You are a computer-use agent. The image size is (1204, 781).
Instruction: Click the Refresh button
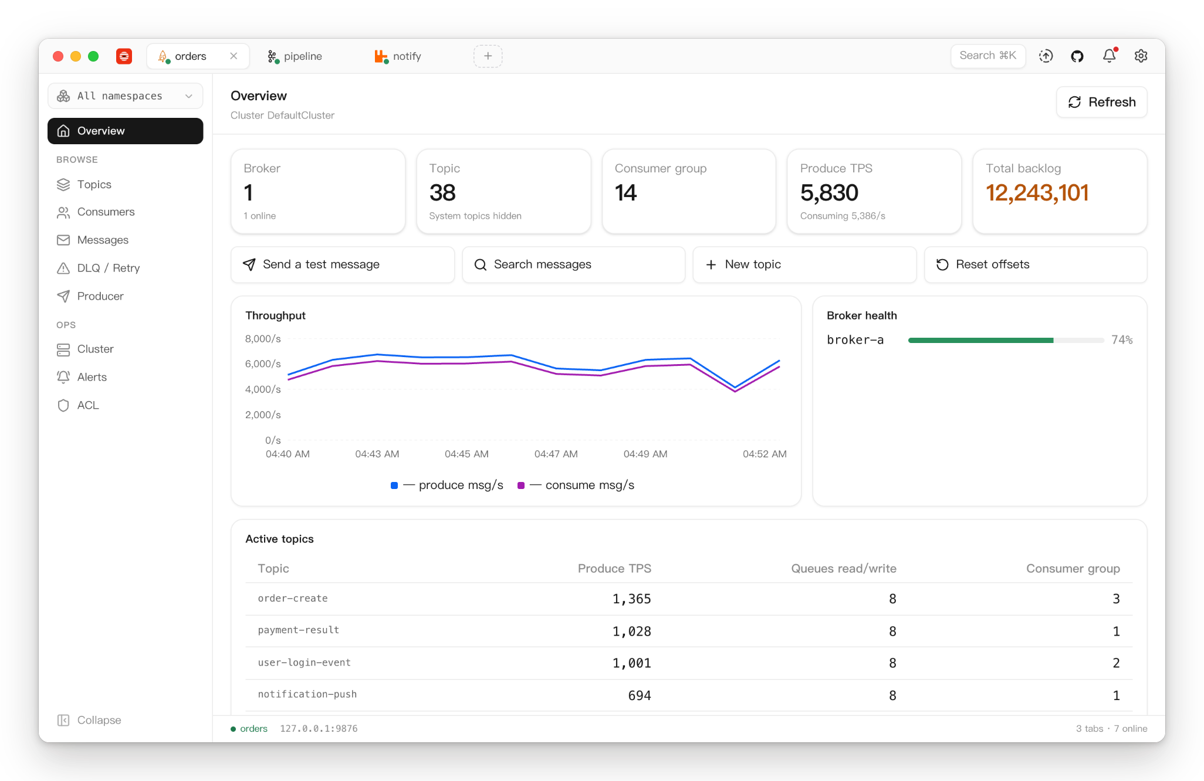pos(1101,102)
